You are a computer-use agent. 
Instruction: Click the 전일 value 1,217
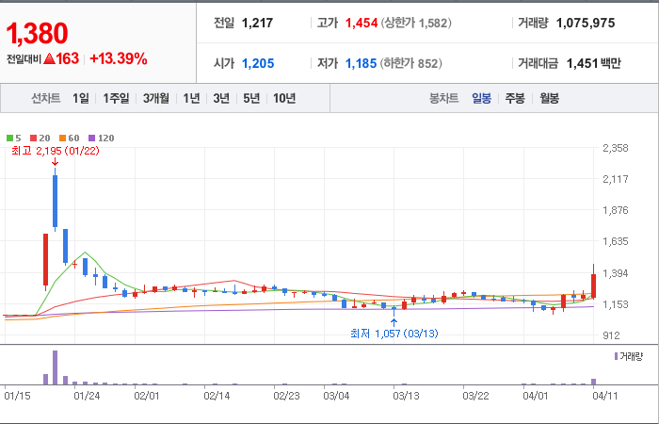coord(257,23)
